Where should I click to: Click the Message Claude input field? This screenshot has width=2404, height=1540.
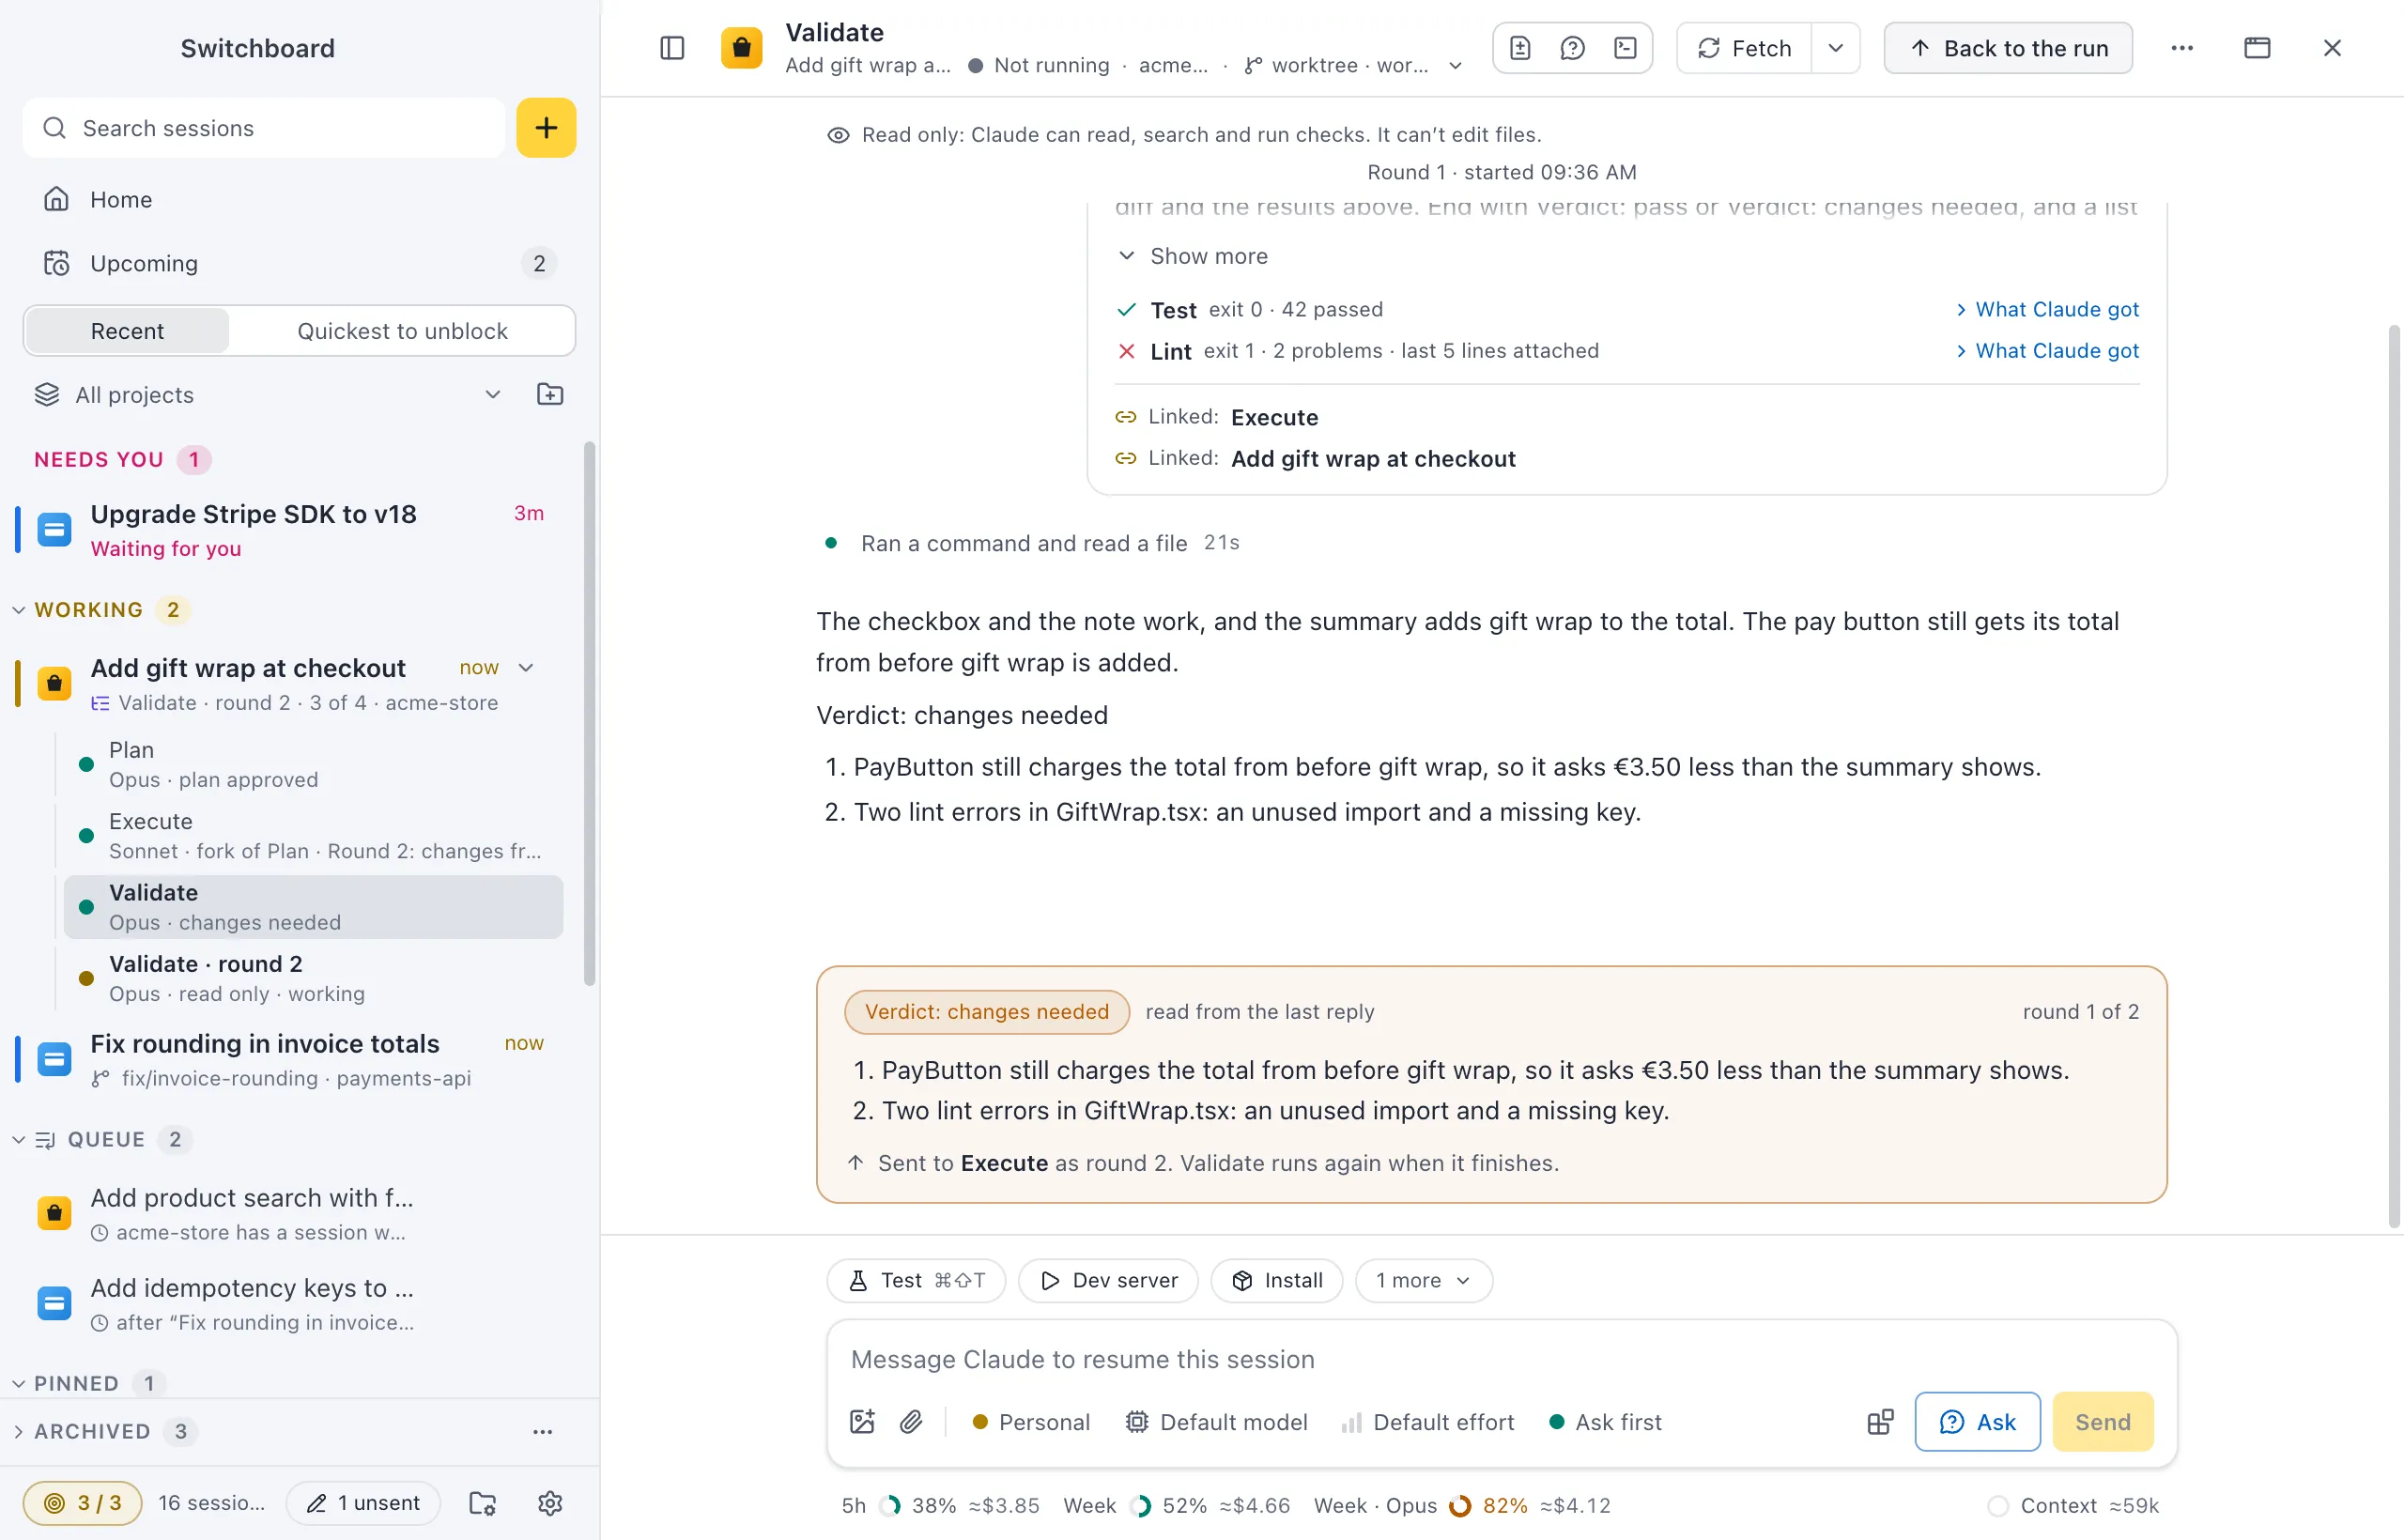1500,1359
